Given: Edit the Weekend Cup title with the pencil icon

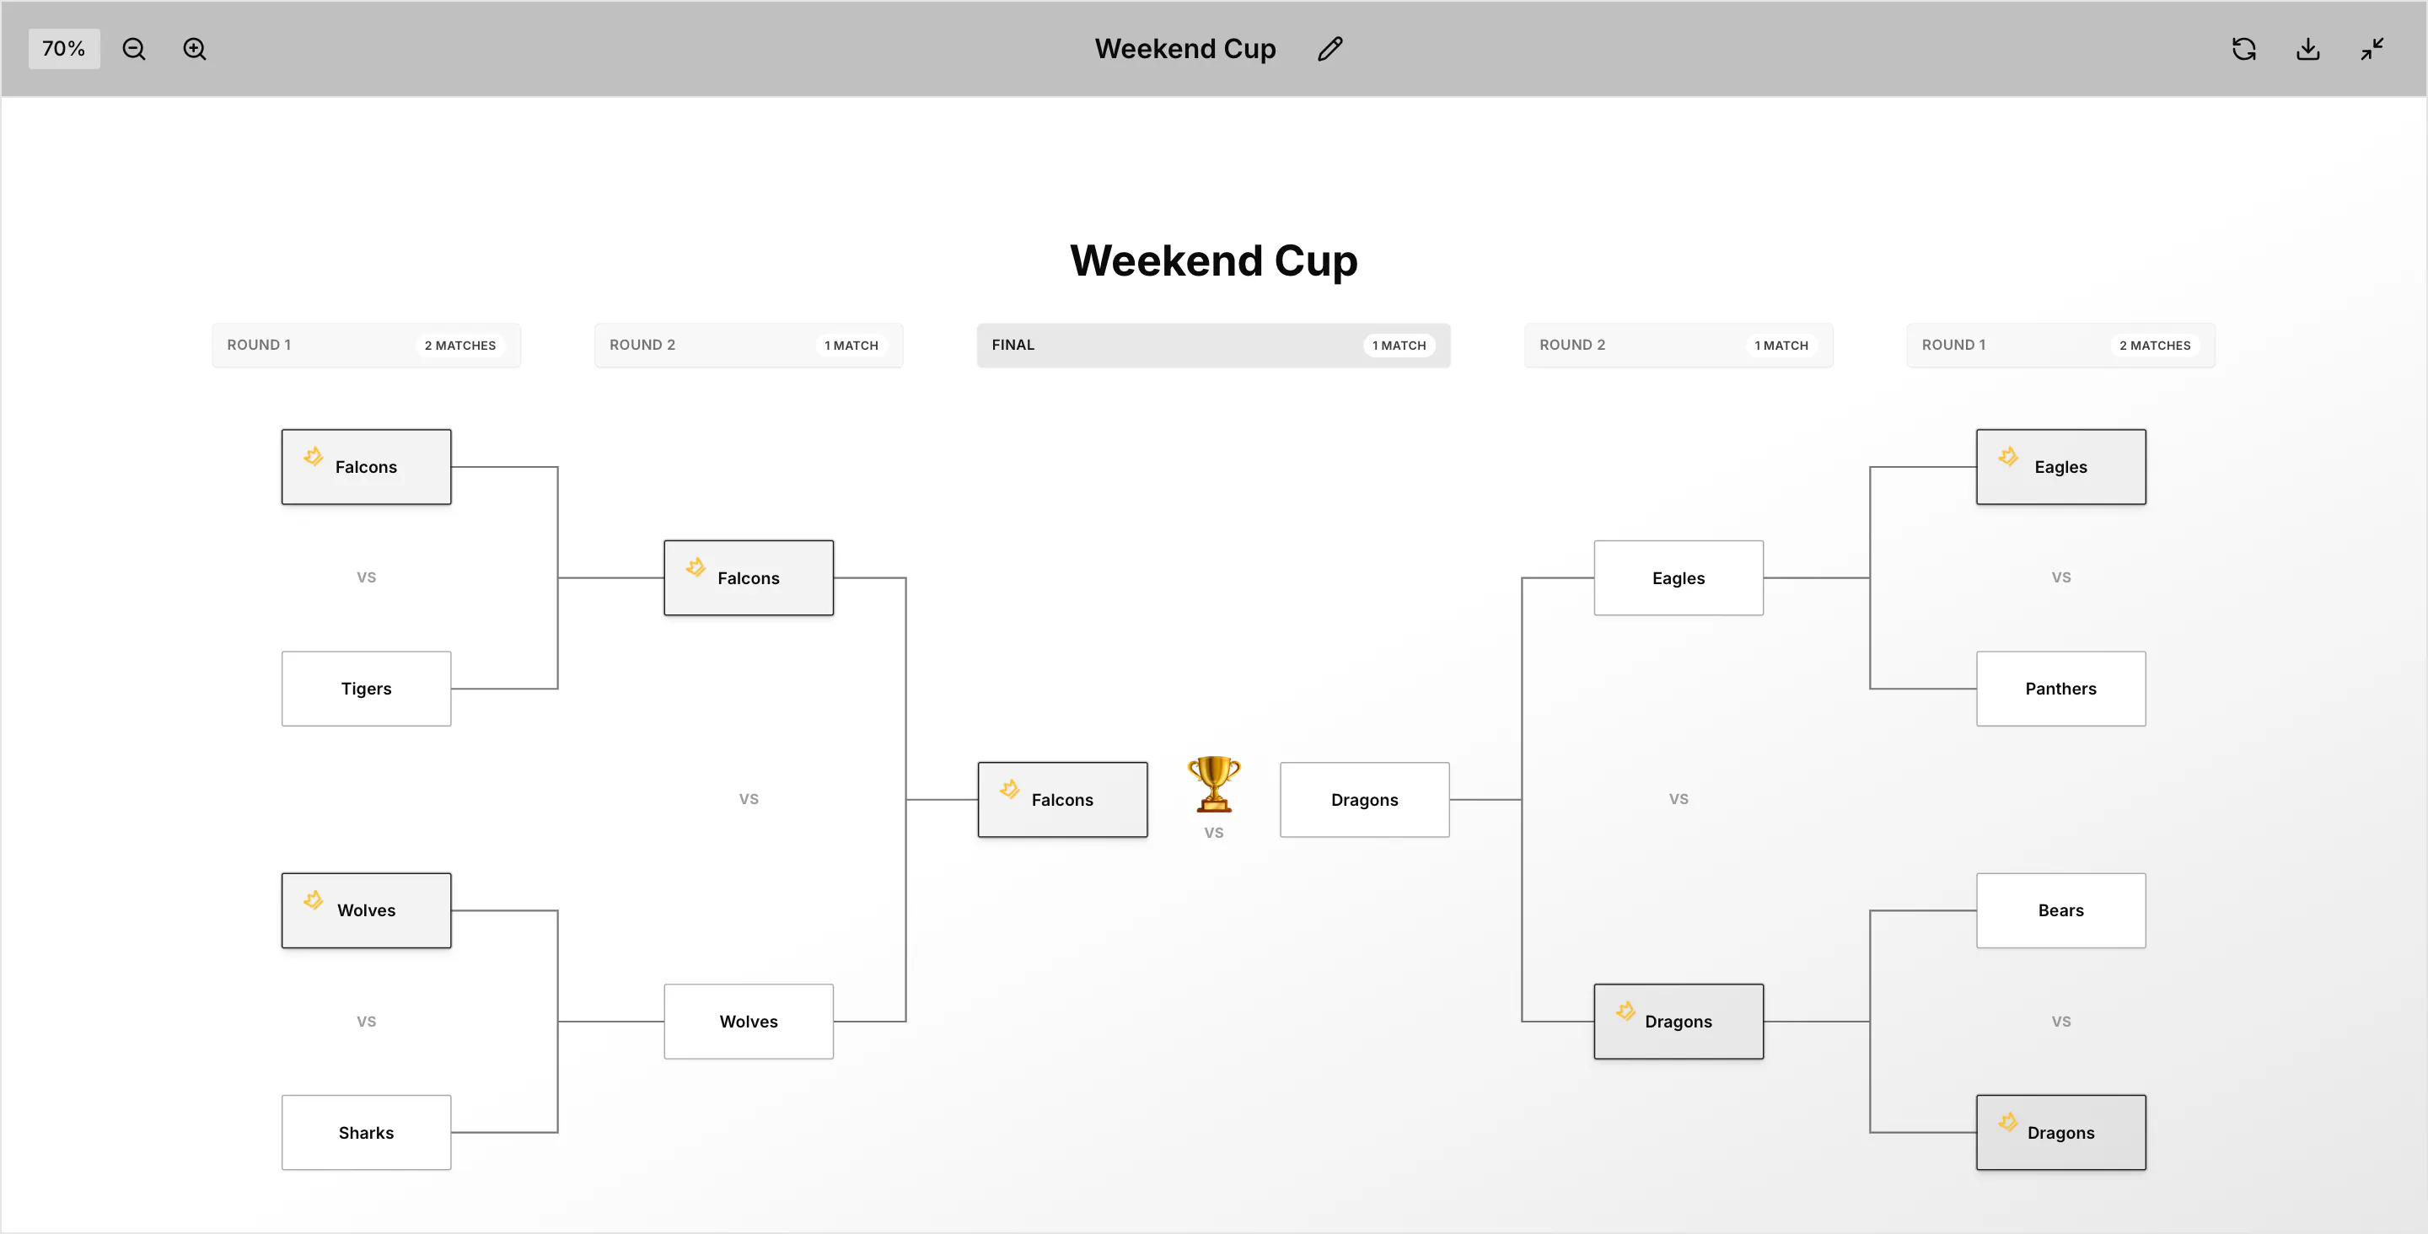Looking at the screenshot, I should [1330, 49].
